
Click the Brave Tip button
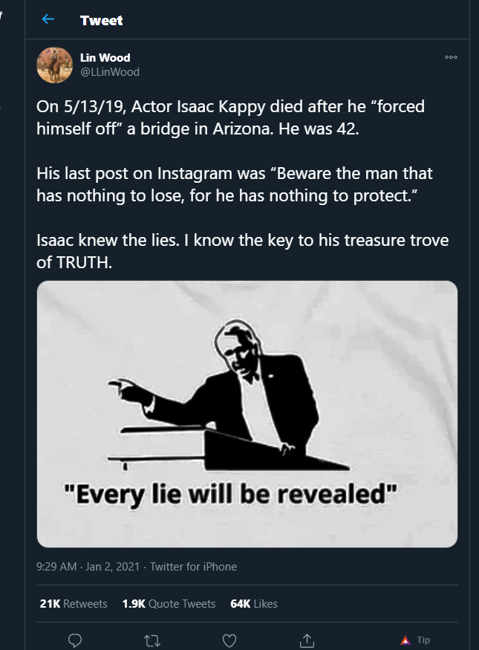415,640
